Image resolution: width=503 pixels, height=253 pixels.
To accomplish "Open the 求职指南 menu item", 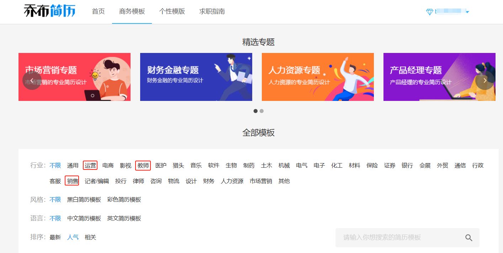I will point(212,11).
